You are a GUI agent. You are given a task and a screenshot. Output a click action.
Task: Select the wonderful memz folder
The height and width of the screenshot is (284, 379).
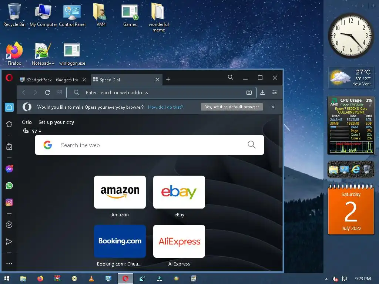coord(158,17)
